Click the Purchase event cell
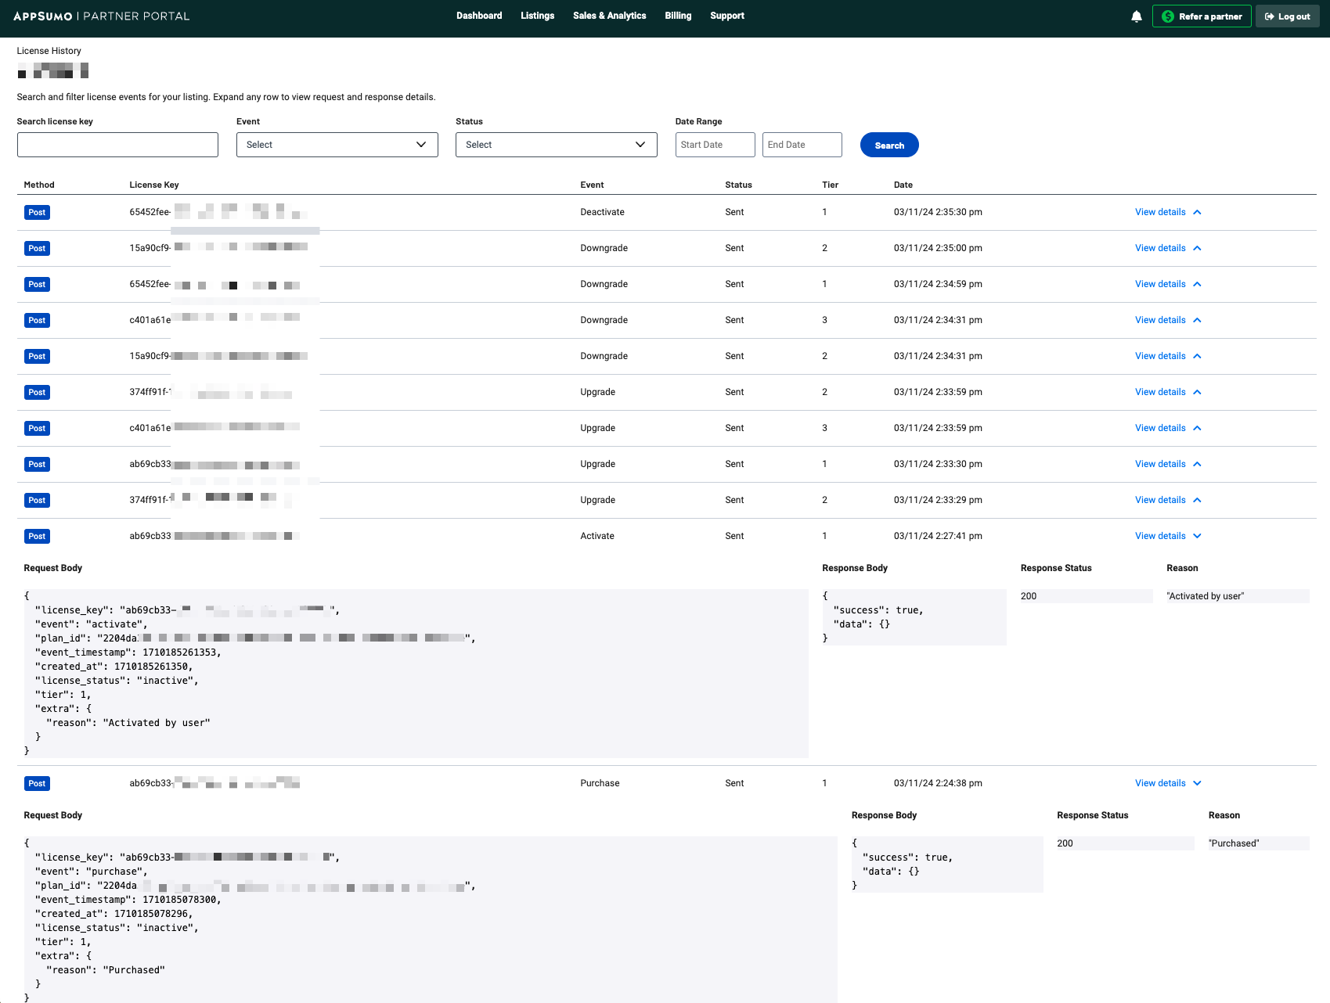1330x1003 pixels. pos(600,783)
